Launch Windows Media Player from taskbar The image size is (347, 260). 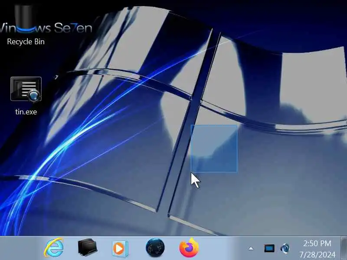click(x=120, y=248)
